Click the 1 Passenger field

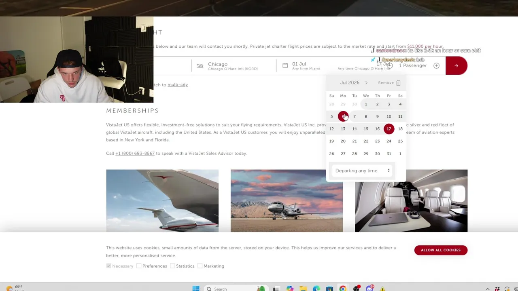413,65
